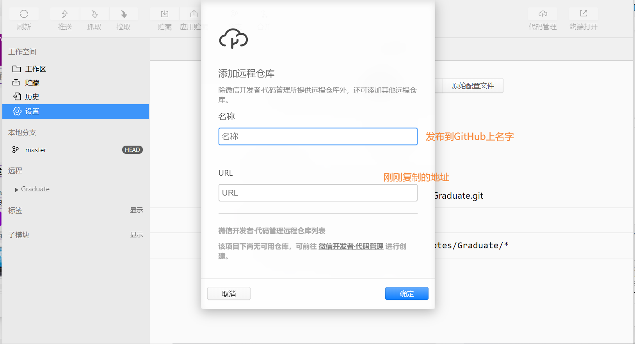Click the Workspace (工作空间) section header
Image resolution: width=635 pixels, height=344 pixels.
pyautogui.click(x=22, y=52)
